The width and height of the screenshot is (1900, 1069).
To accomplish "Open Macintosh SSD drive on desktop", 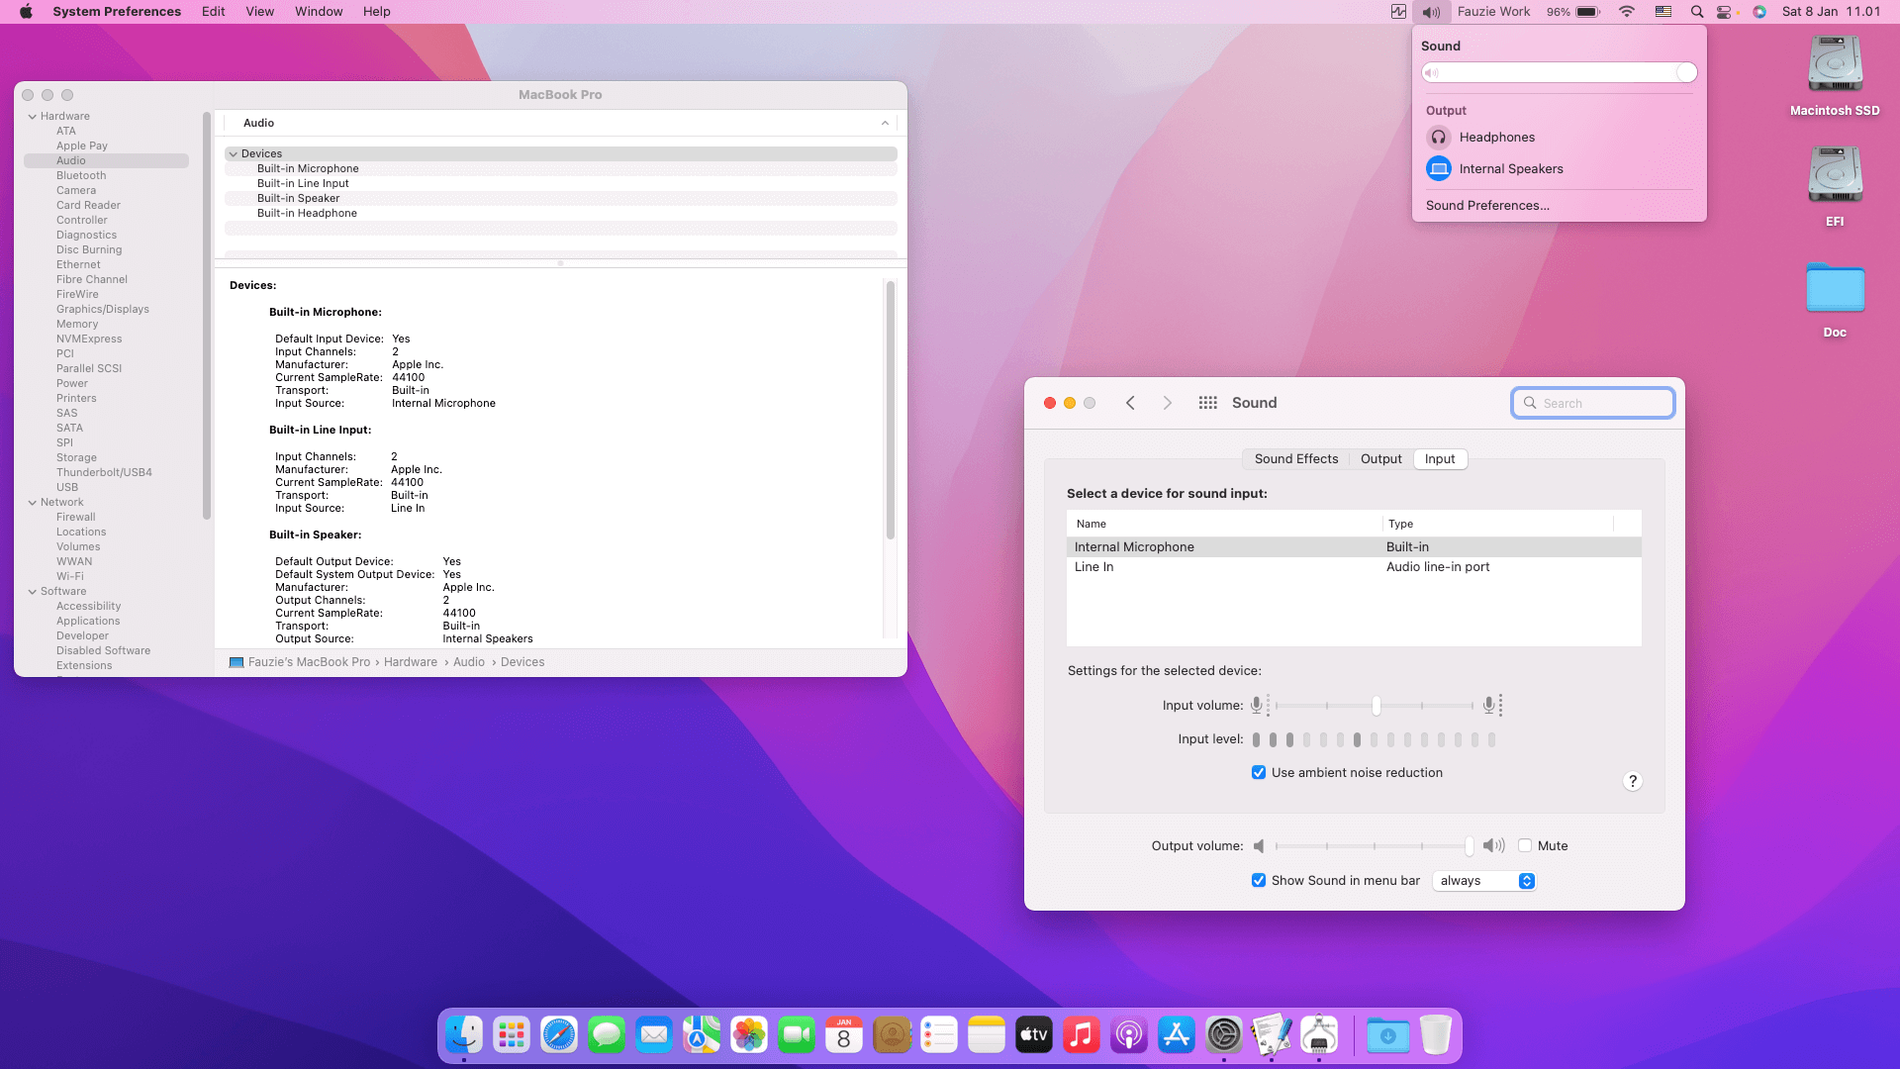I will click(x=1835, y=76).
